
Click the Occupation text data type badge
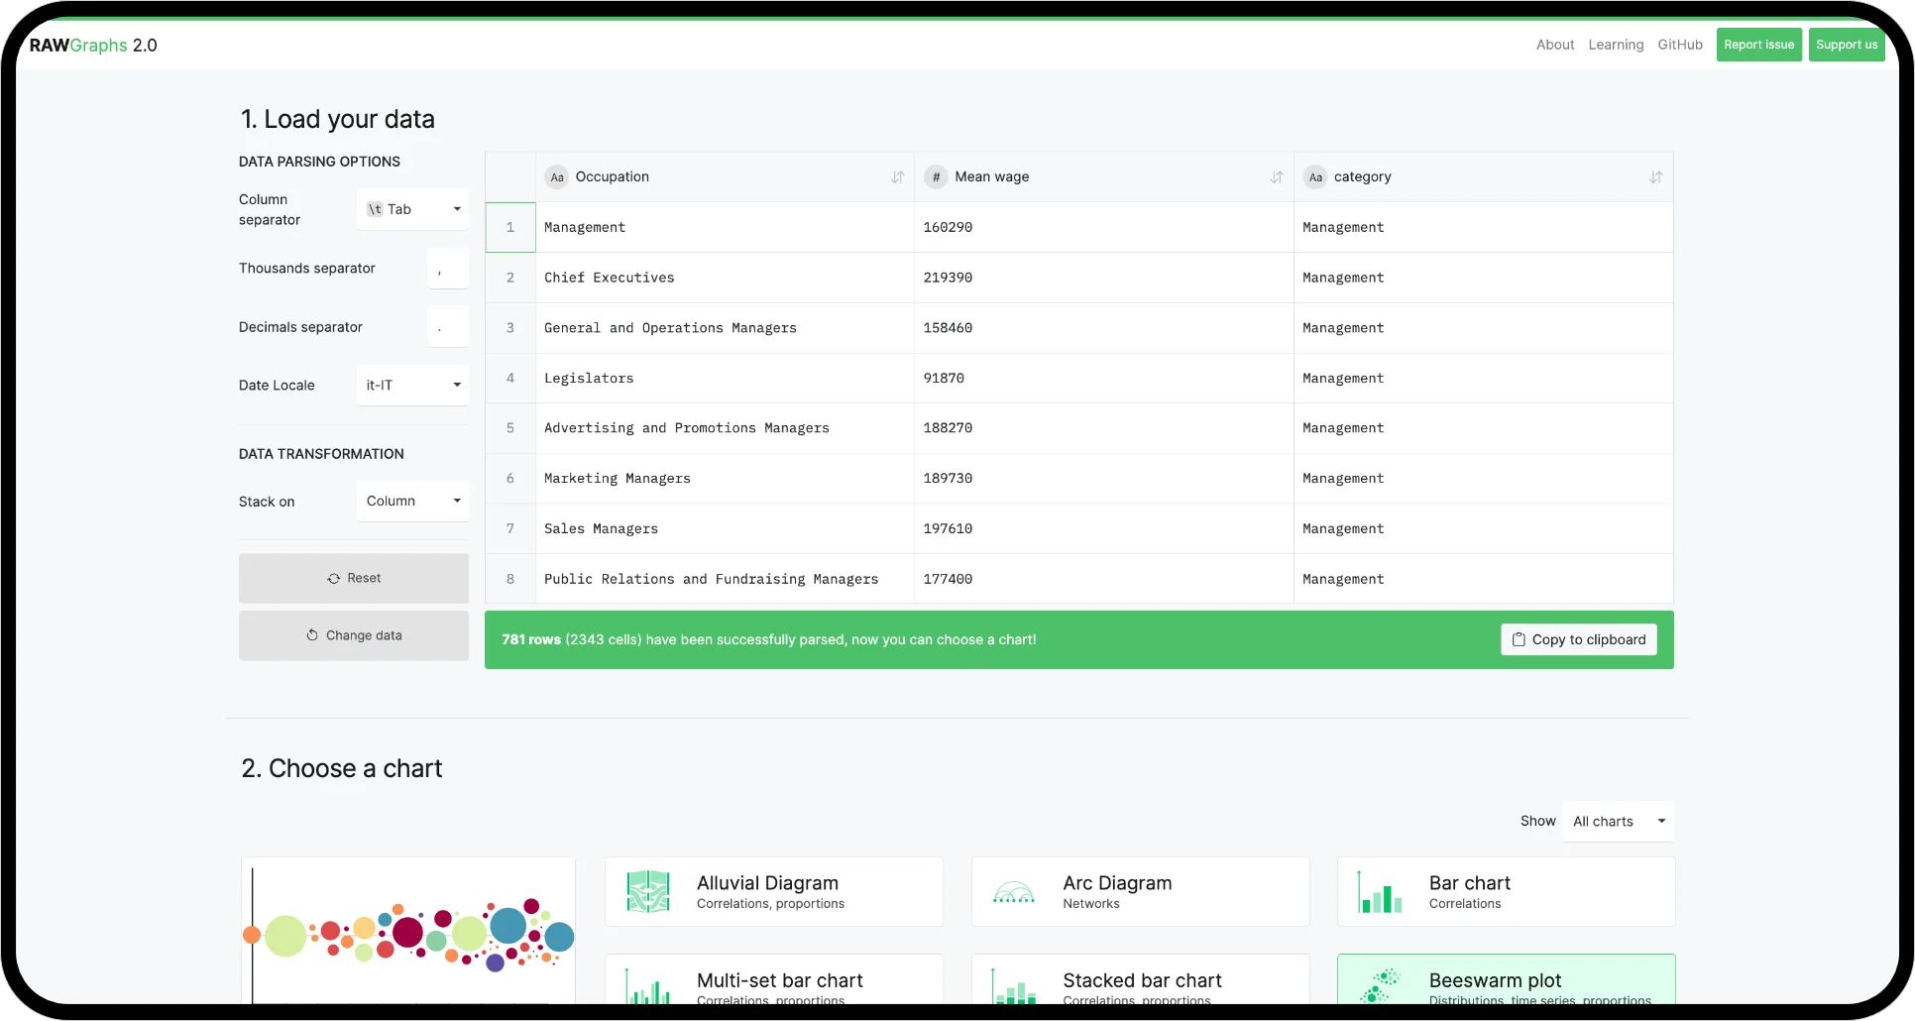(x=557, y=177)
